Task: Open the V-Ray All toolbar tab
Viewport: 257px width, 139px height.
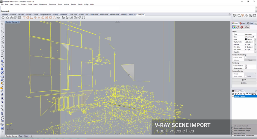Action: (140, 15)
